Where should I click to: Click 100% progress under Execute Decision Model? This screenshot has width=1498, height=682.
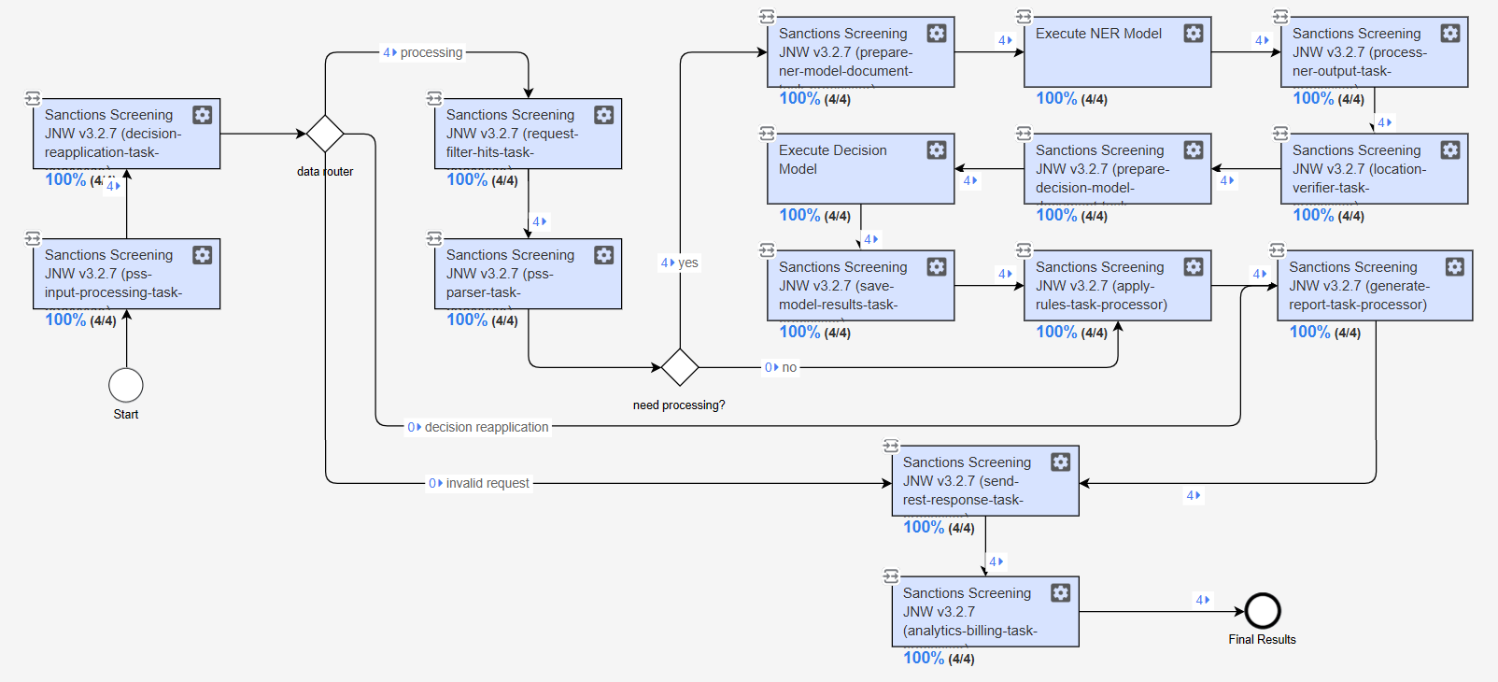point(799,215)
